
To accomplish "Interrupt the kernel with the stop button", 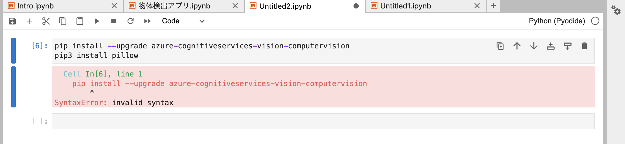I will tap(114, 21).
